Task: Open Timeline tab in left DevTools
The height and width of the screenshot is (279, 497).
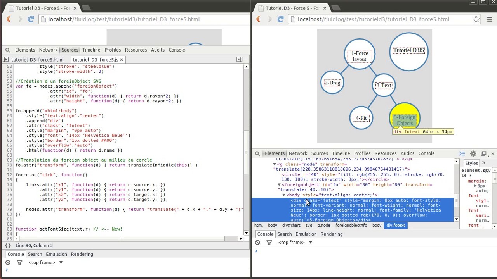Action: coord(91,50)
